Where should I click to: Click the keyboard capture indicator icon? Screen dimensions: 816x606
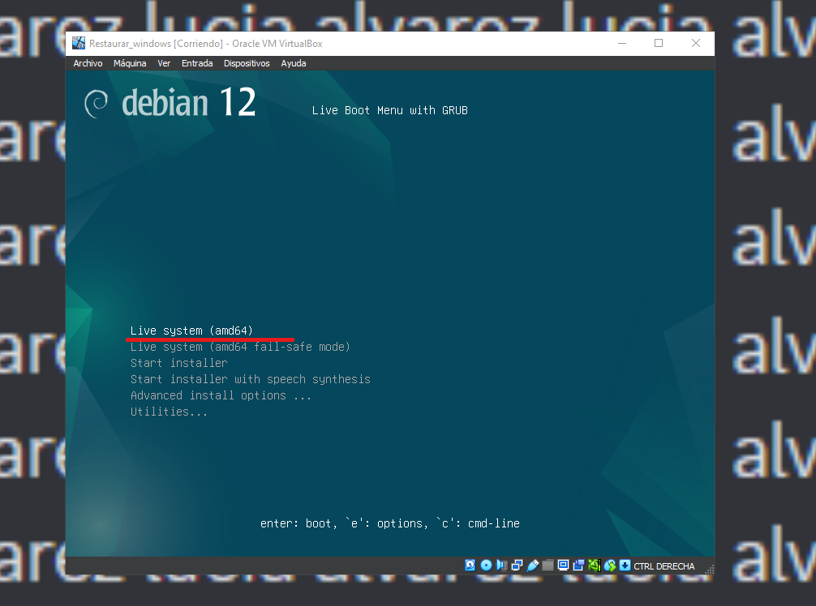624,565
